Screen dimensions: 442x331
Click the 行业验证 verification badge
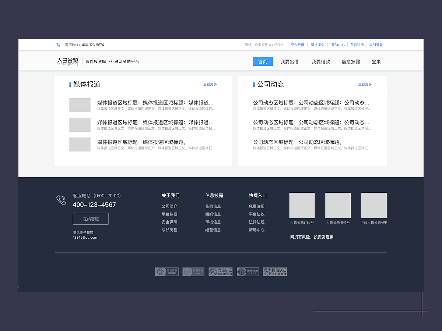[193, 271]
